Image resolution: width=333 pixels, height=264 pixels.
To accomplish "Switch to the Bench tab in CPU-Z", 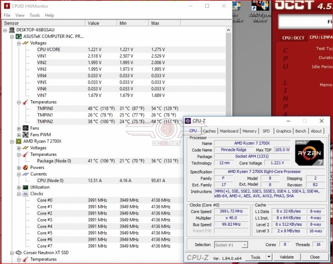I will 301,131.
